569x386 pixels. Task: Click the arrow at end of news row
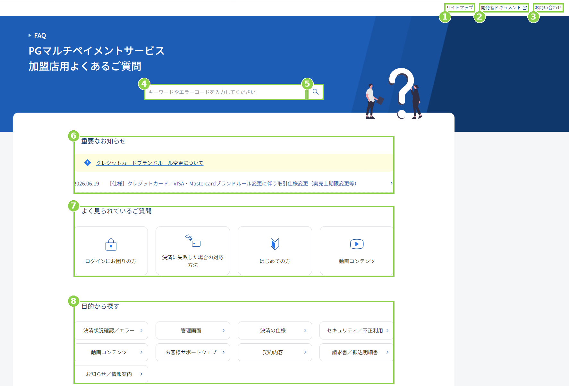tap(391, 183)
